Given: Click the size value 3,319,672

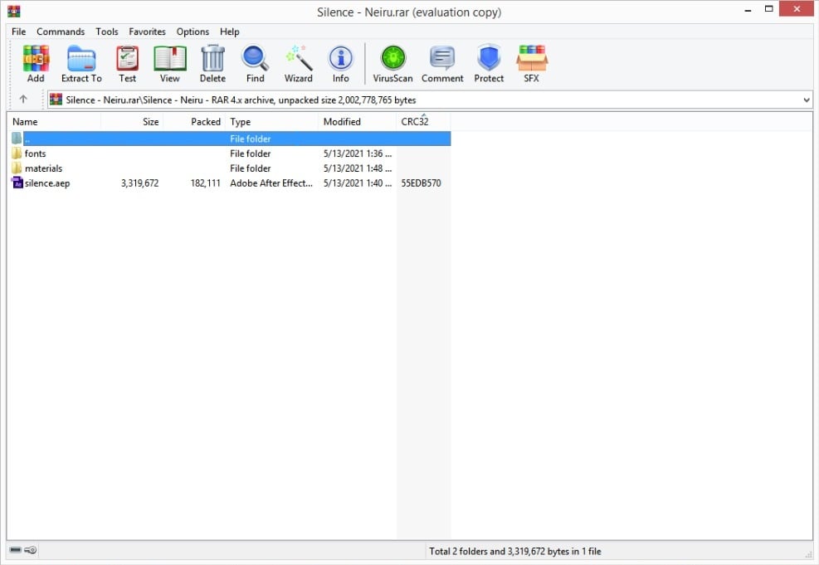Looking at the screenshot, I should coord(139,183).
